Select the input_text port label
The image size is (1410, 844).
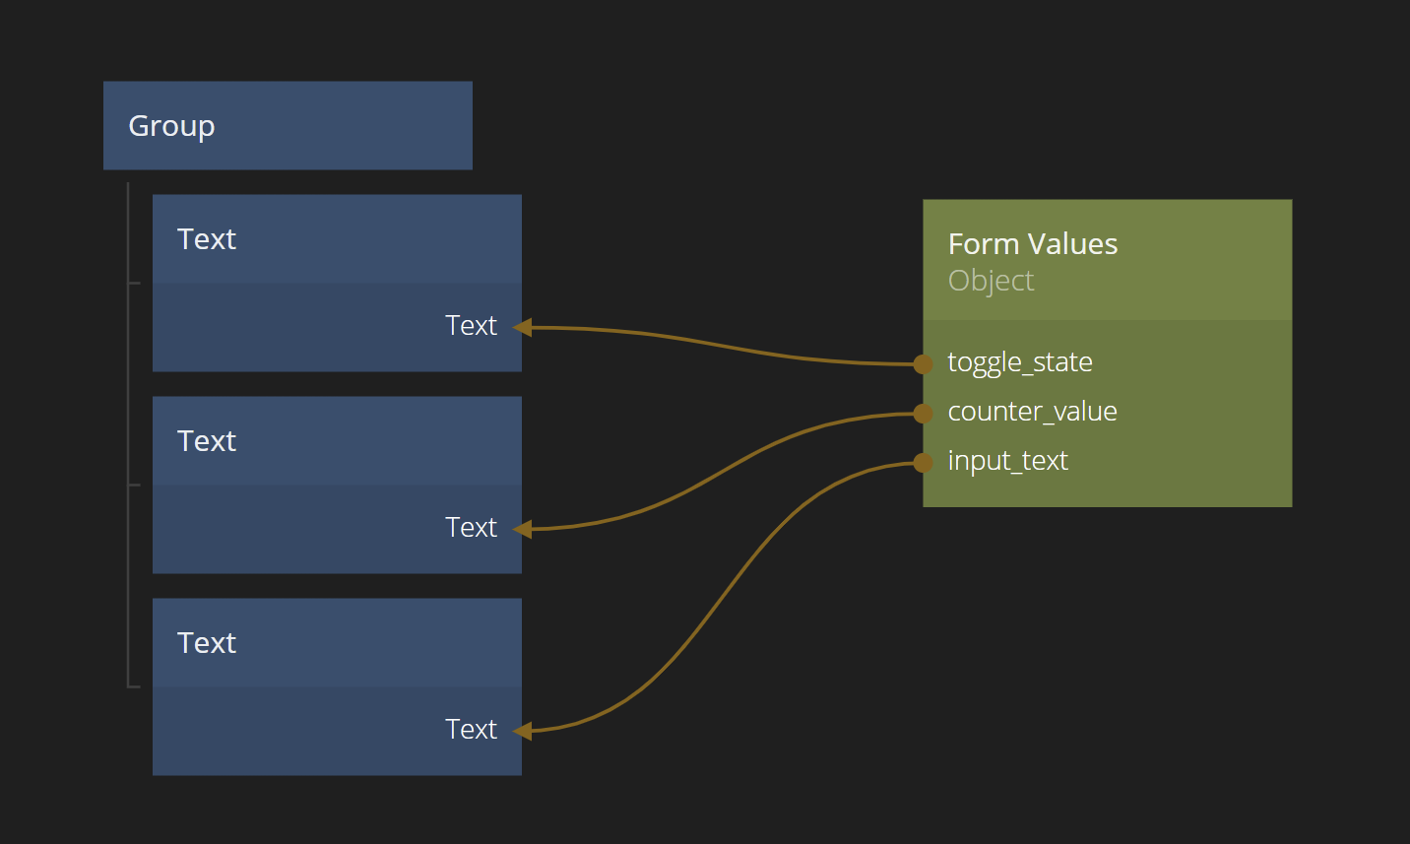coord(1007,461)
